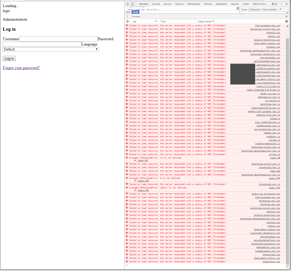This screenshot has height=271, width=291.
Task: Open the login:80 error source link
Action: click(x=275, y=158)
